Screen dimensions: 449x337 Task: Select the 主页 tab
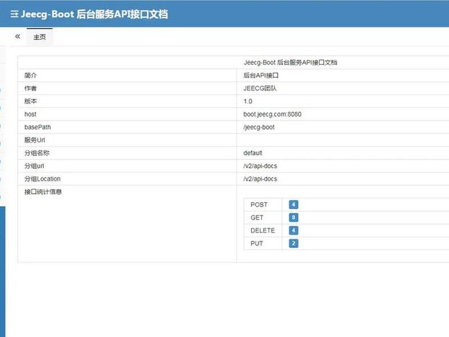pyautogui.click(x=39, y=37)
